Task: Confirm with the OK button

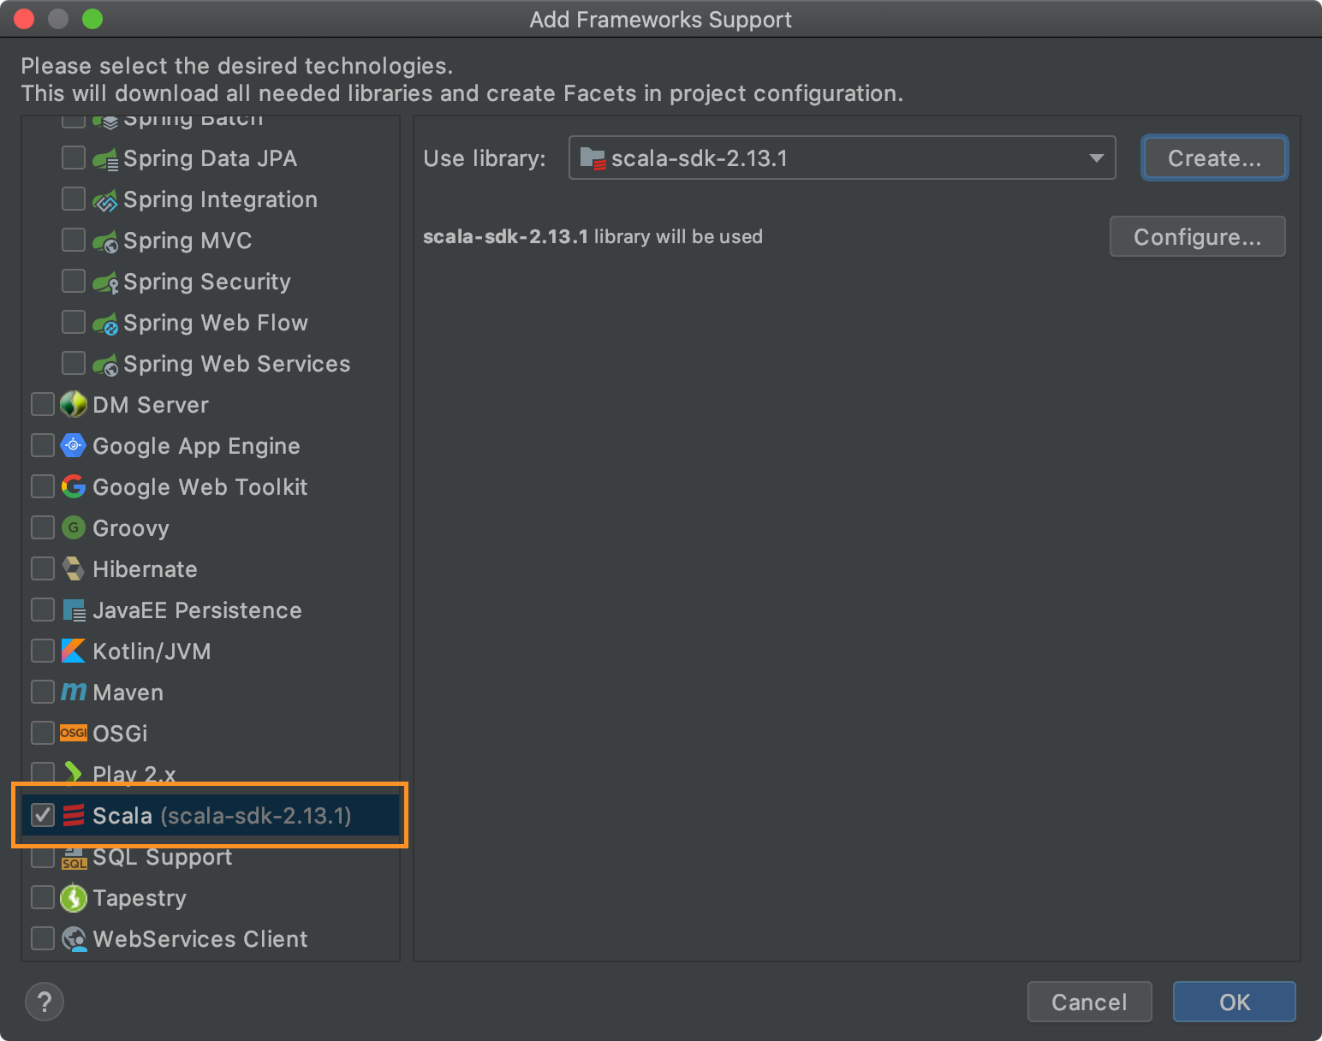Action: point(1235,1002)
